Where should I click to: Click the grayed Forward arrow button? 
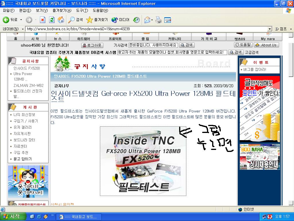pos(29,20)
